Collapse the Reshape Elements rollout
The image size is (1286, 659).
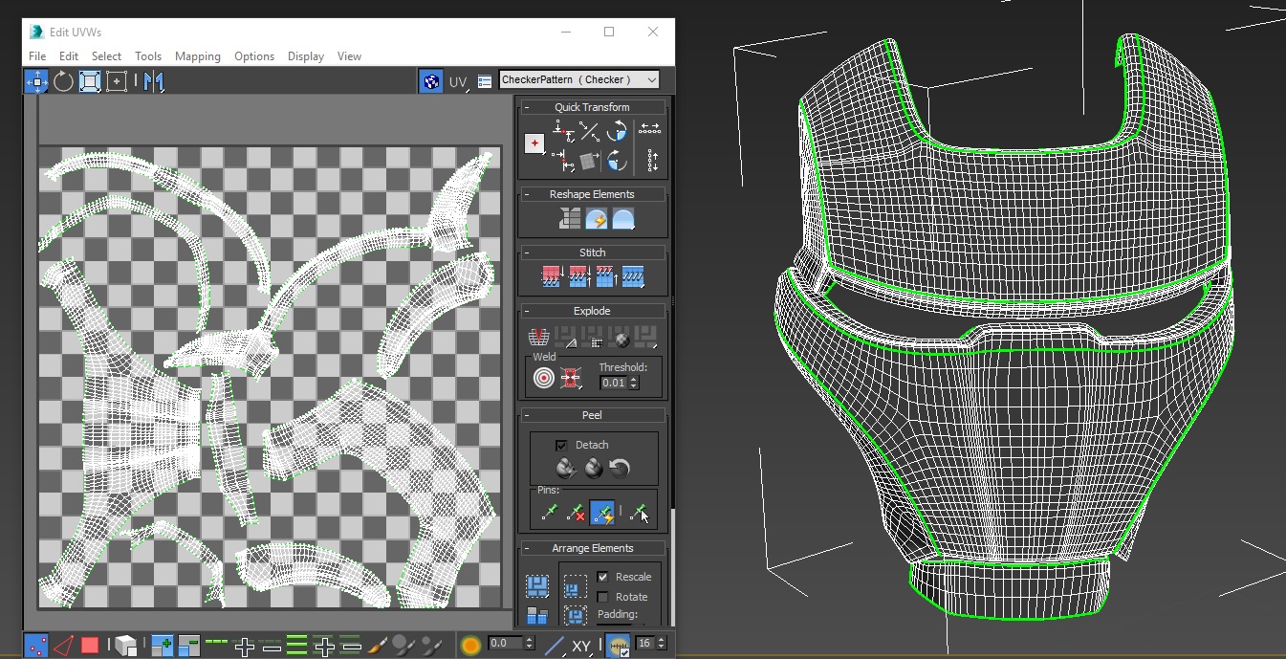click(526, 194)
